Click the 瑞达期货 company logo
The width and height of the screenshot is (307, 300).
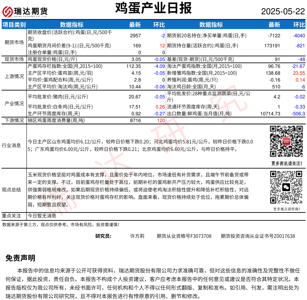[25, 12]
